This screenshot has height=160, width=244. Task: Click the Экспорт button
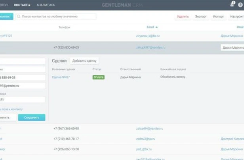pos(200,17)
